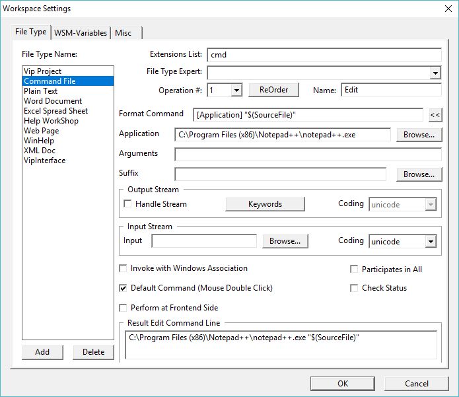Image resolution: width=459 pixels, height=397 pixels.
Task: Click the Application path field
Action: (283, 135)
